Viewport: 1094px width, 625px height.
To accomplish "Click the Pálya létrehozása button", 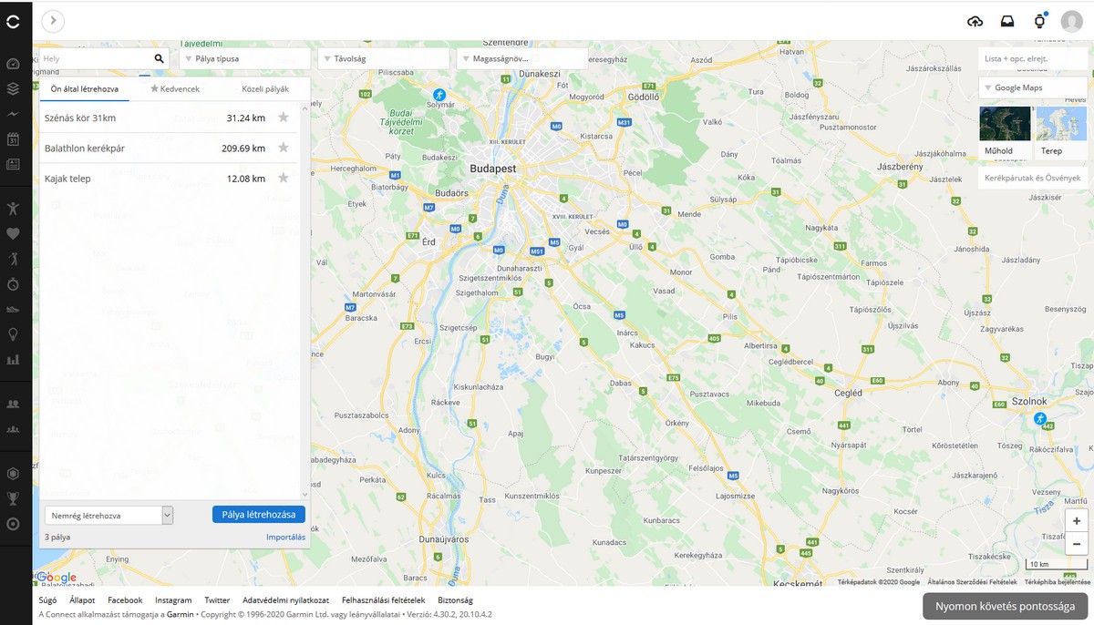I will click(x=259, y=515).
